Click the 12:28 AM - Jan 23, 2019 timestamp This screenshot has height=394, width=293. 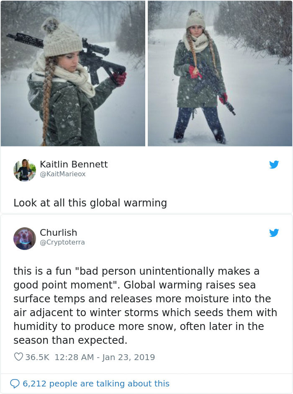(x=105, y=357)
